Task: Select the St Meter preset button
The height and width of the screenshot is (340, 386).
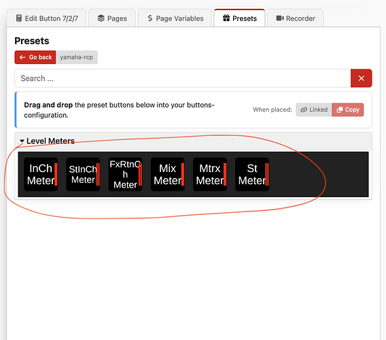Action: coord(252,175)
